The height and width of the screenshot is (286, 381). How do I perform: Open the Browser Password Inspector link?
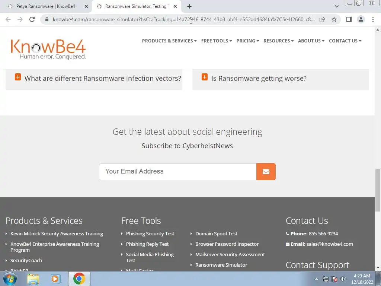pos(227,244)
